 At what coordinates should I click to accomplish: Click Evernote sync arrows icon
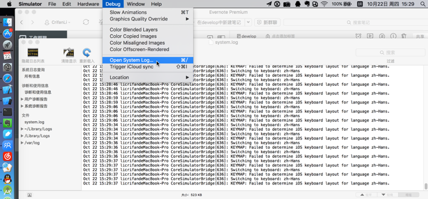(x=86, y=22)
